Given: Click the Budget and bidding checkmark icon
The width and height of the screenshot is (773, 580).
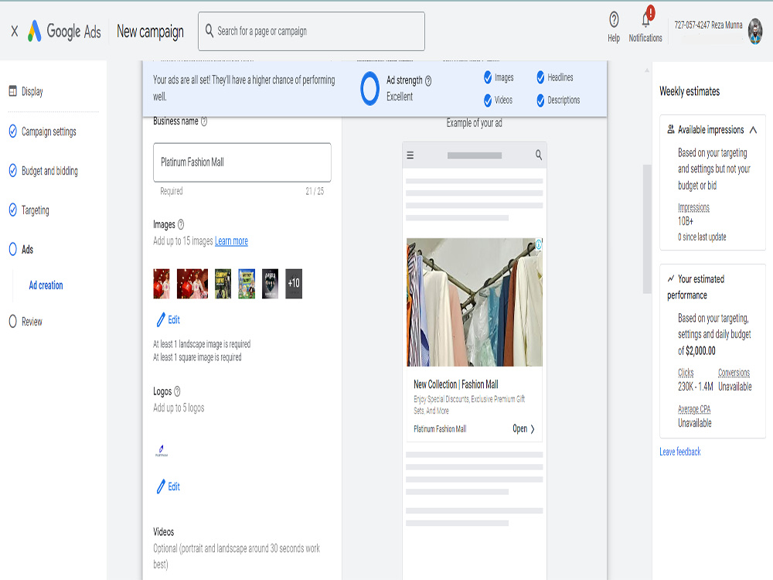Looking at the screenshot, I should 13,171.
